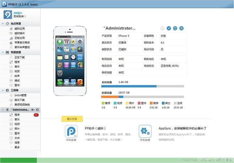Click the cyan 视频 legend swatch

tap(115, 103)
